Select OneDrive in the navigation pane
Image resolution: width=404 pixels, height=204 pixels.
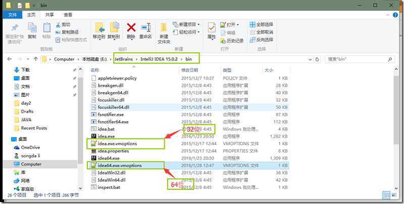coord(30,148)
